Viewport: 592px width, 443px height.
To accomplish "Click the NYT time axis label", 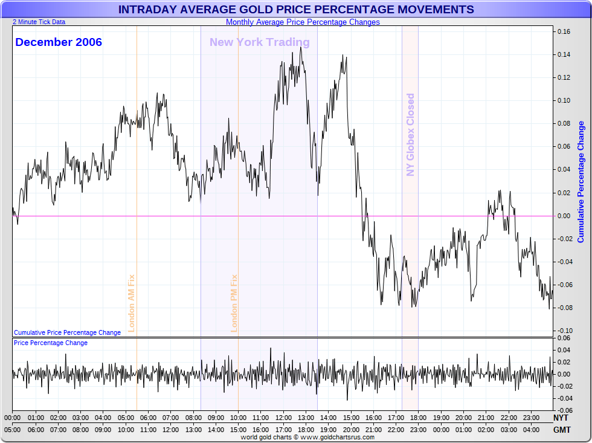I will [x=561, y=418].
